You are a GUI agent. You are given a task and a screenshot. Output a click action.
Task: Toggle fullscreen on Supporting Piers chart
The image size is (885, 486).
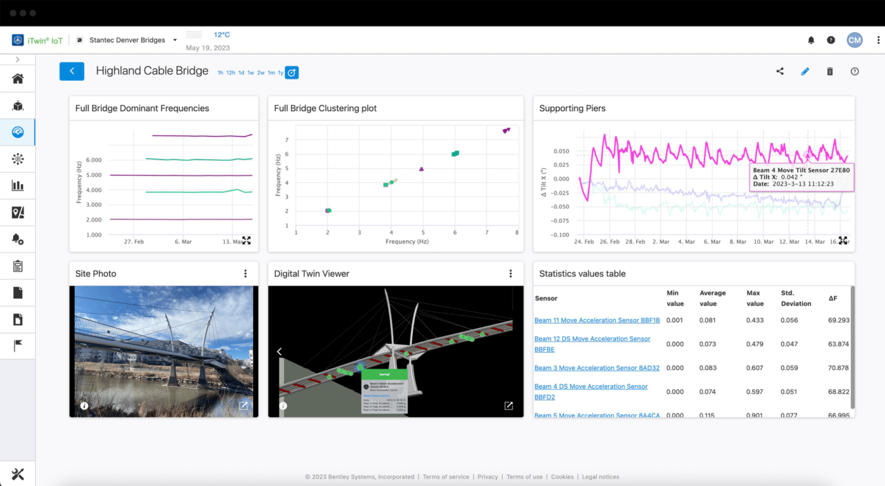(843, 240)
